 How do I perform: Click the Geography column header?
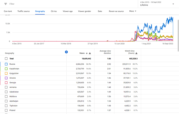[x=10, y=53]
